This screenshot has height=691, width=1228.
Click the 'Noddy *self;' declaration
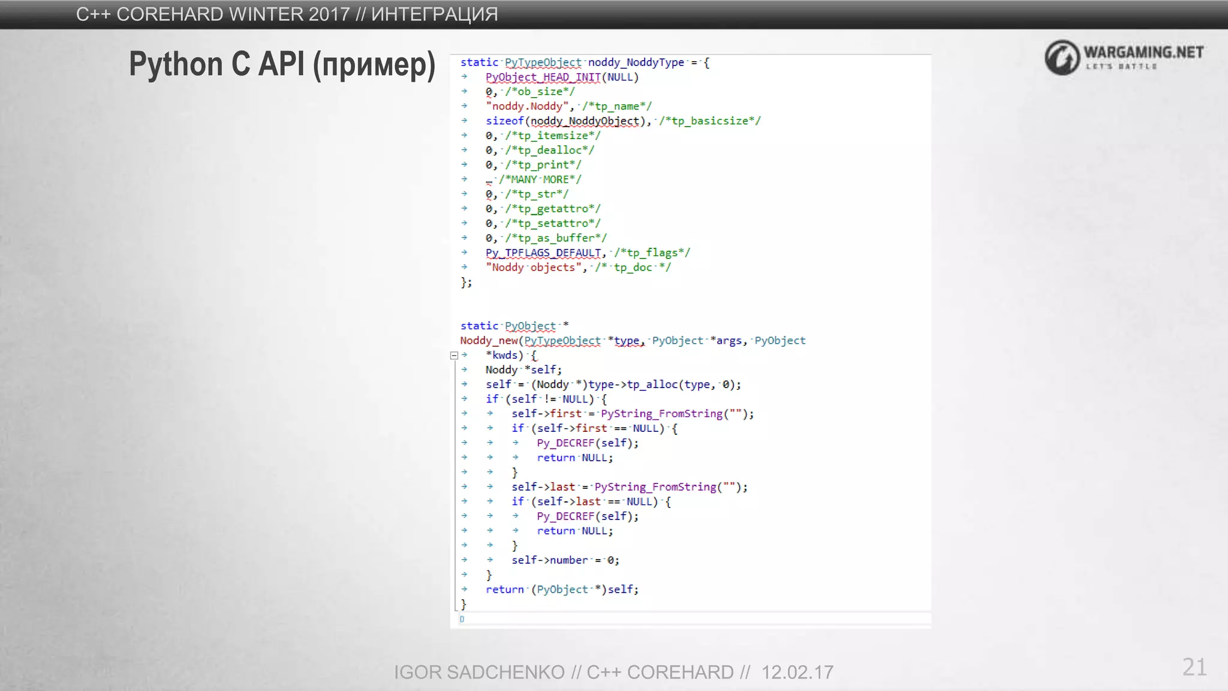(523, 370)
